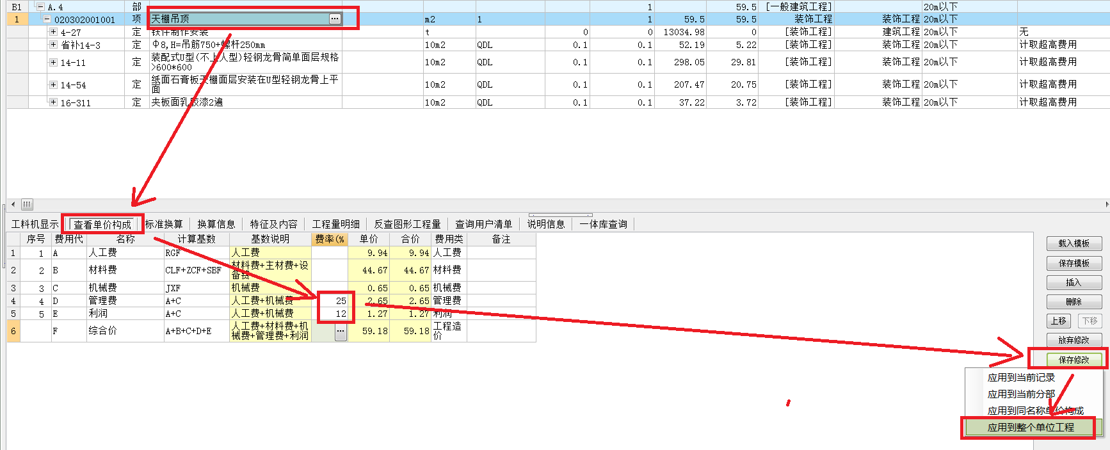The width and height of the screenshot is (1110, 450).
Task: Click unit price cell 13034.98
Action: pos(680,32)
